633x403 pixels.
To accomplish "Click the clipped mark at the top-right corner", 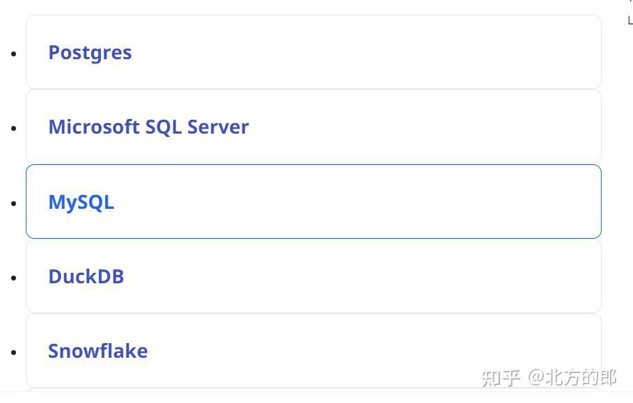I will 630,2.
